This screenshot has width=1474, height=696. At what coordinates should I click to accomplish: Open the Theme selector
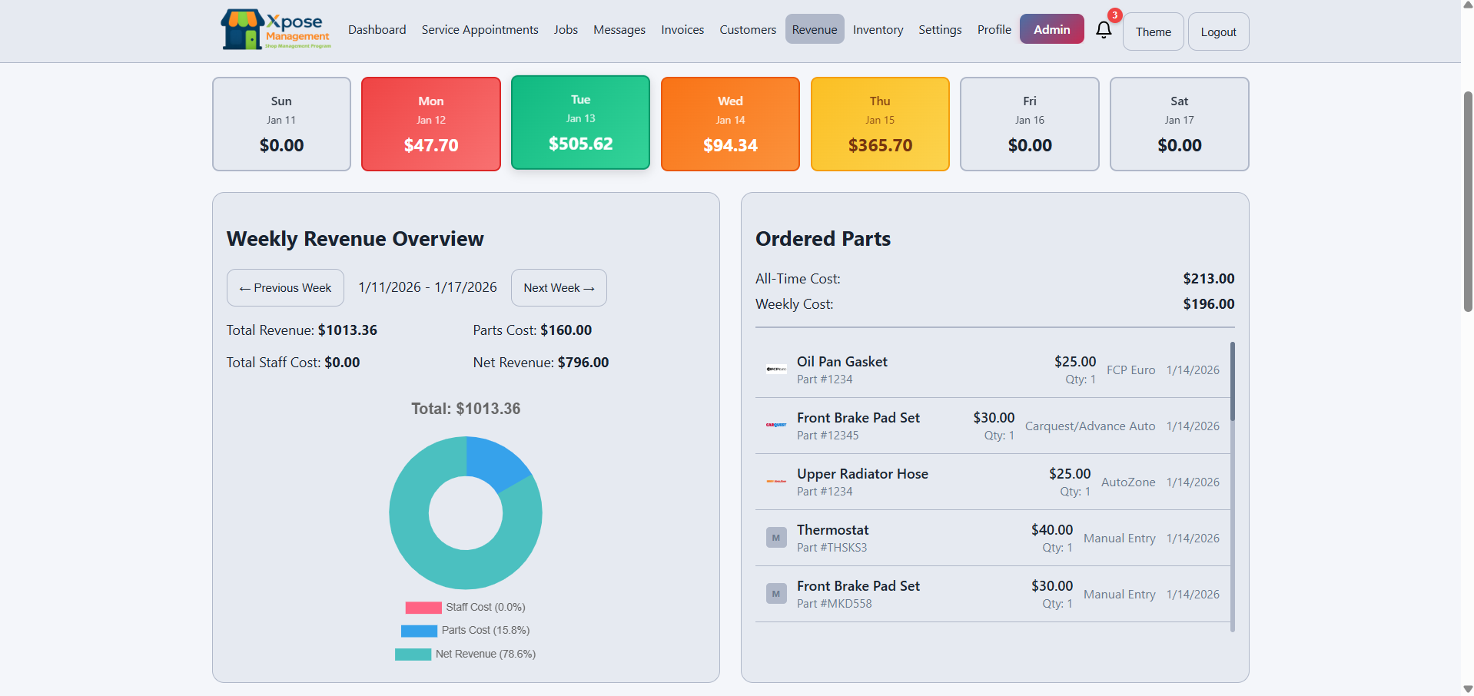1153,31
